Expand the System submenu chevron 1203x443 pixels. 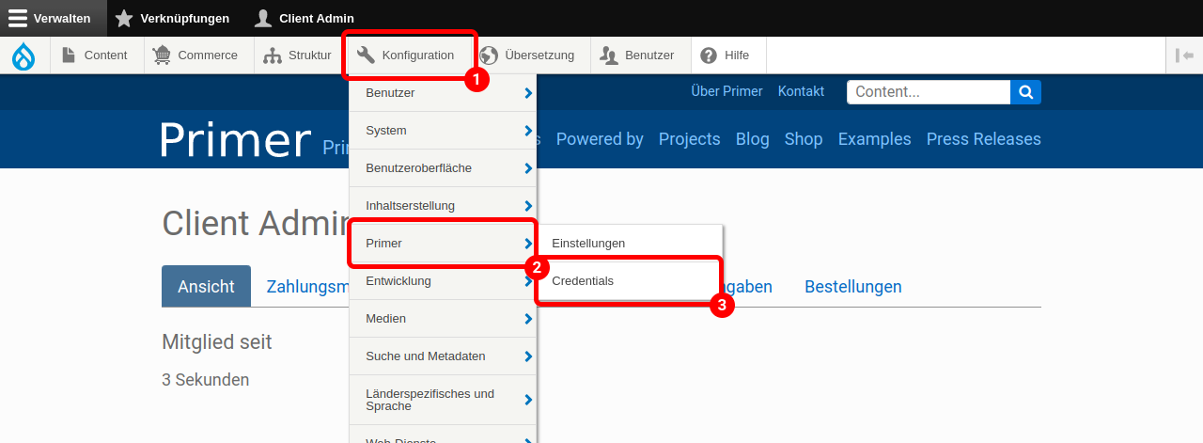528,131
